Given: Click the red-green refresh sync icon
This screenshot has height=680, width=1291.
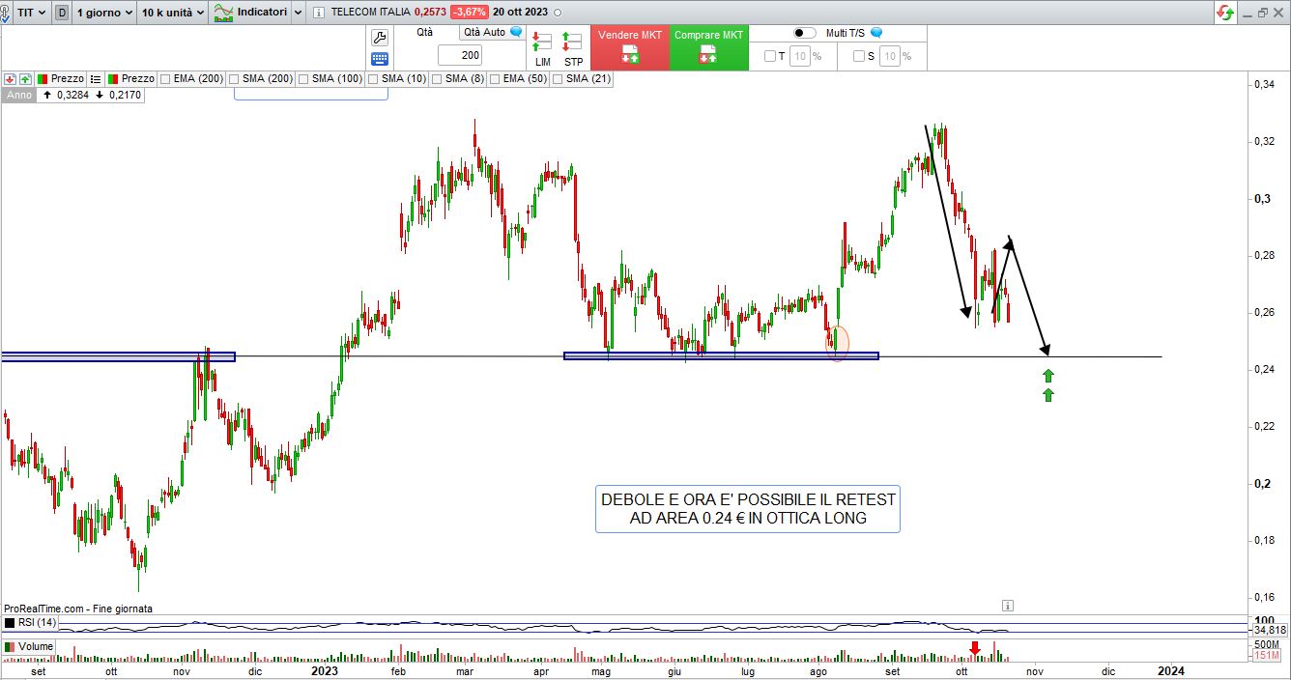Looking at the screenshot, I should [1225, 13].
